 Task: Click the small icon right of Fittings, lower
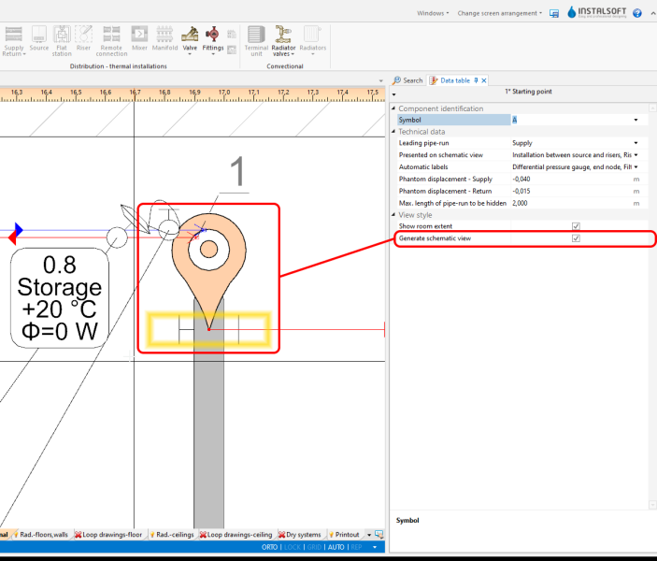coord(231,50)
